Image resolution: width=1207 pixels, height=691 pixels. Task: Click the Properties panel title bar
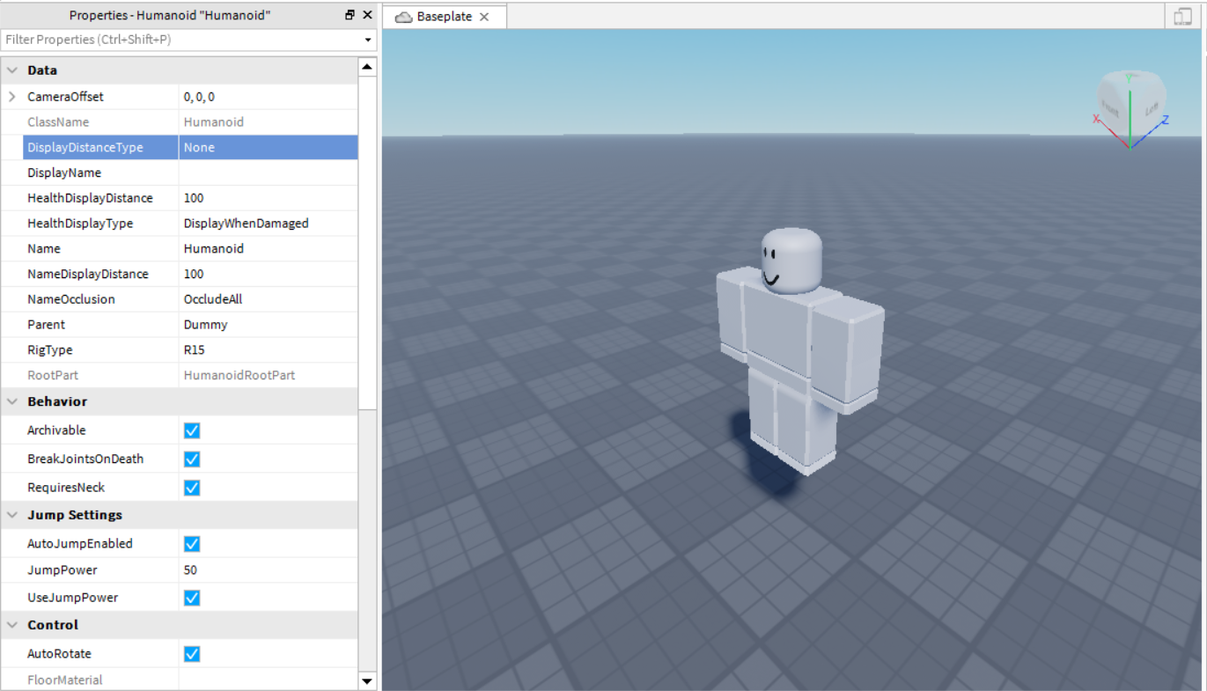tap(170, 15)
